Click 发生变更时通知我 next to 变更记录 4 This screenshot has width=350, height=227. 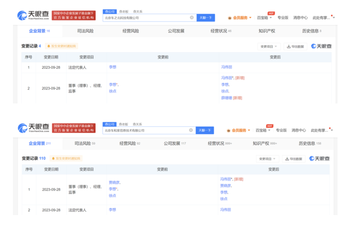[61, 46]
